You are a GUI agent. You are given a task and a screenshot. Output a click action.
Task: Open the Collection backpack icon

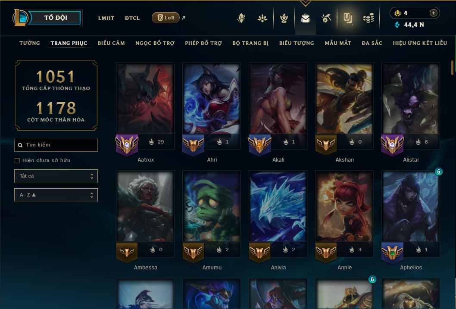pyautogui.click(x=305, y=18)
